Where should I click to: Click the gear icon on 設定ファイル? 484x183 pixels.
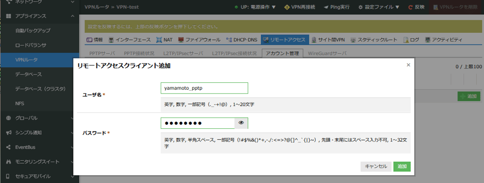pyautogui.click(x=361, y=7)
